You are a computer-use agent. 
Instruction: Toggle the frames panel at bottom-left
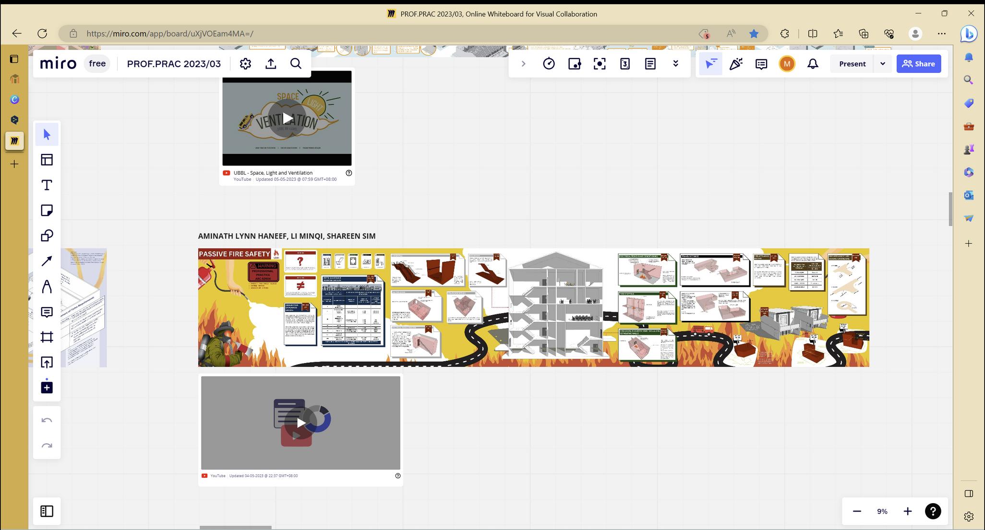click(x=47, y=511)
